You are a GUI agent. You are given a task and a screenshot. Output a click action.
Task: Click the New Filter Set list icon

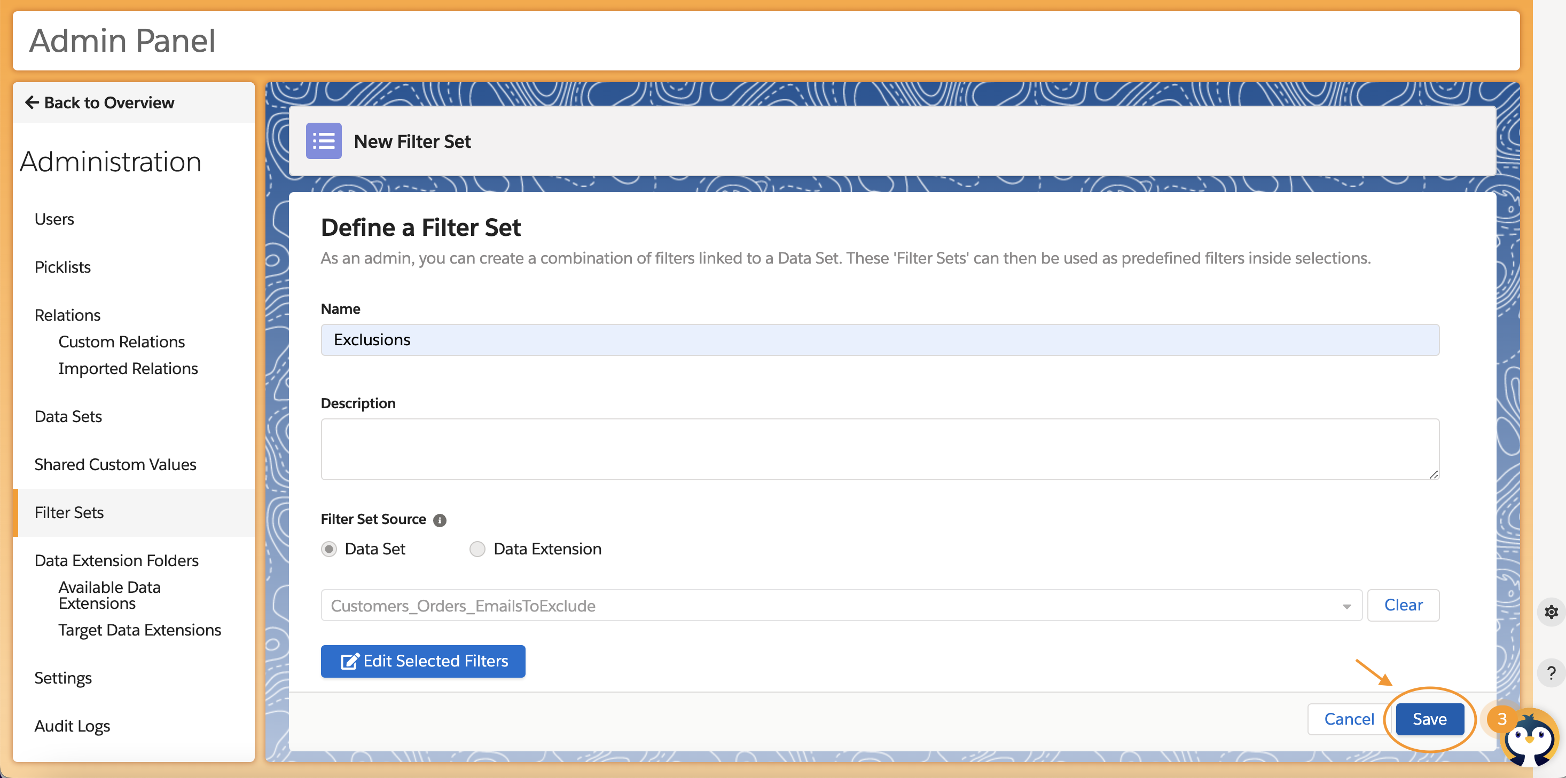[x=324, y=141]
